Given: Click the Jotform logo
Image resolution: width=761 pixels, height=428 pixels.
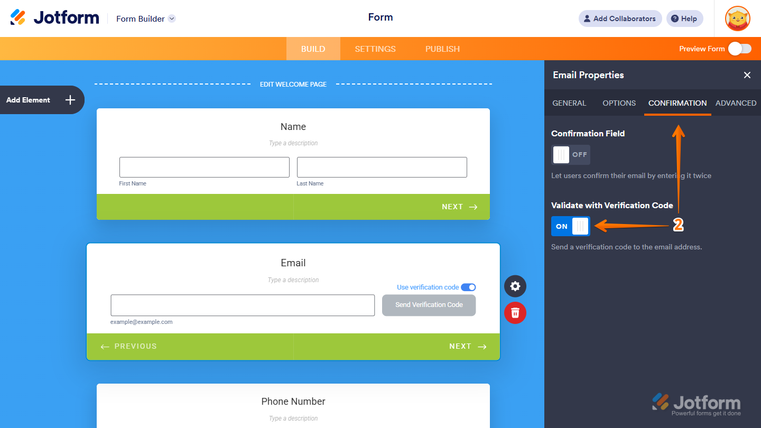Looking at the screenshot, I should coord(54,17).
